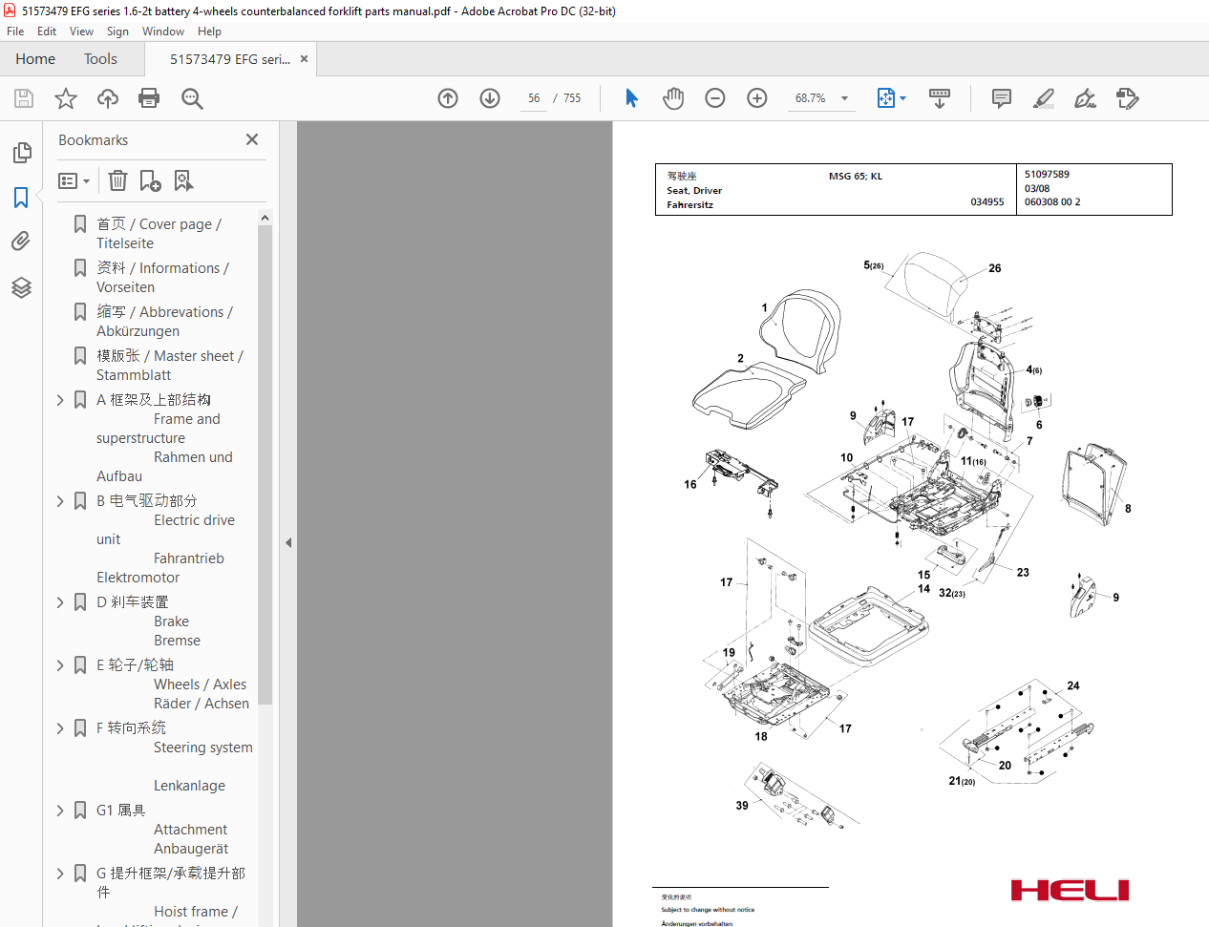Open the zoom percentage dropdown

[844, 98]
